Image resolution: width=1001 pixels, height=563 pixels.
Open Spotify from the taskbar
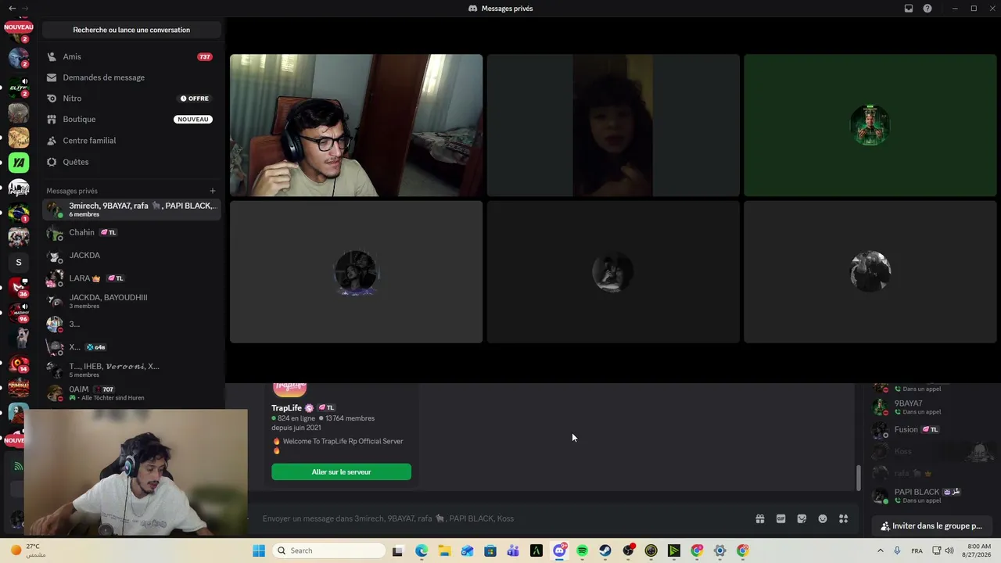(x=582, y=550)
